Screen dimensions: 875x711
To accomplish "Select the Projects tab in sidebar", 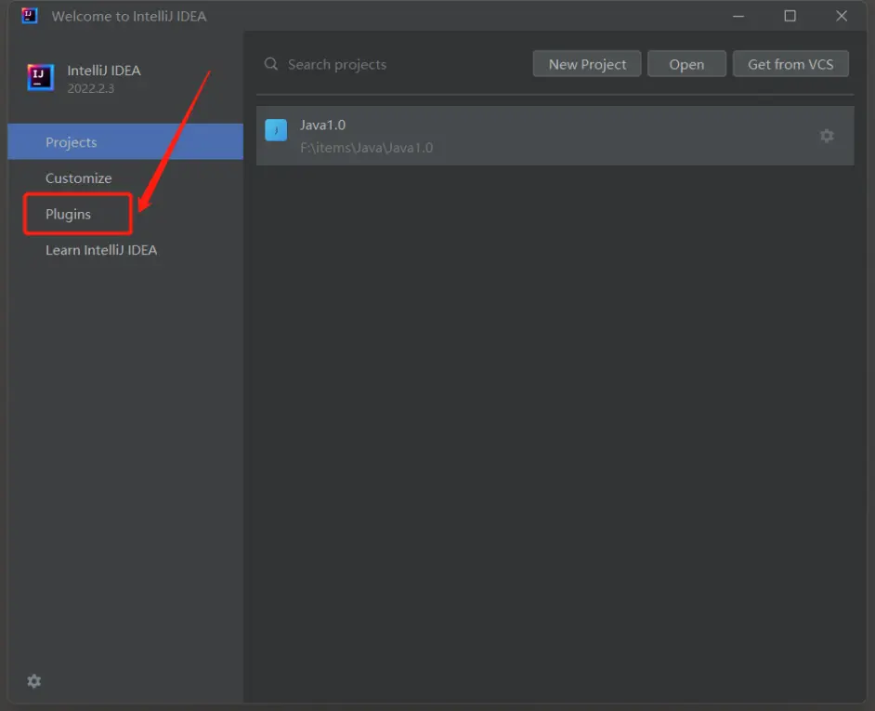I will click(x=125, y=142).
